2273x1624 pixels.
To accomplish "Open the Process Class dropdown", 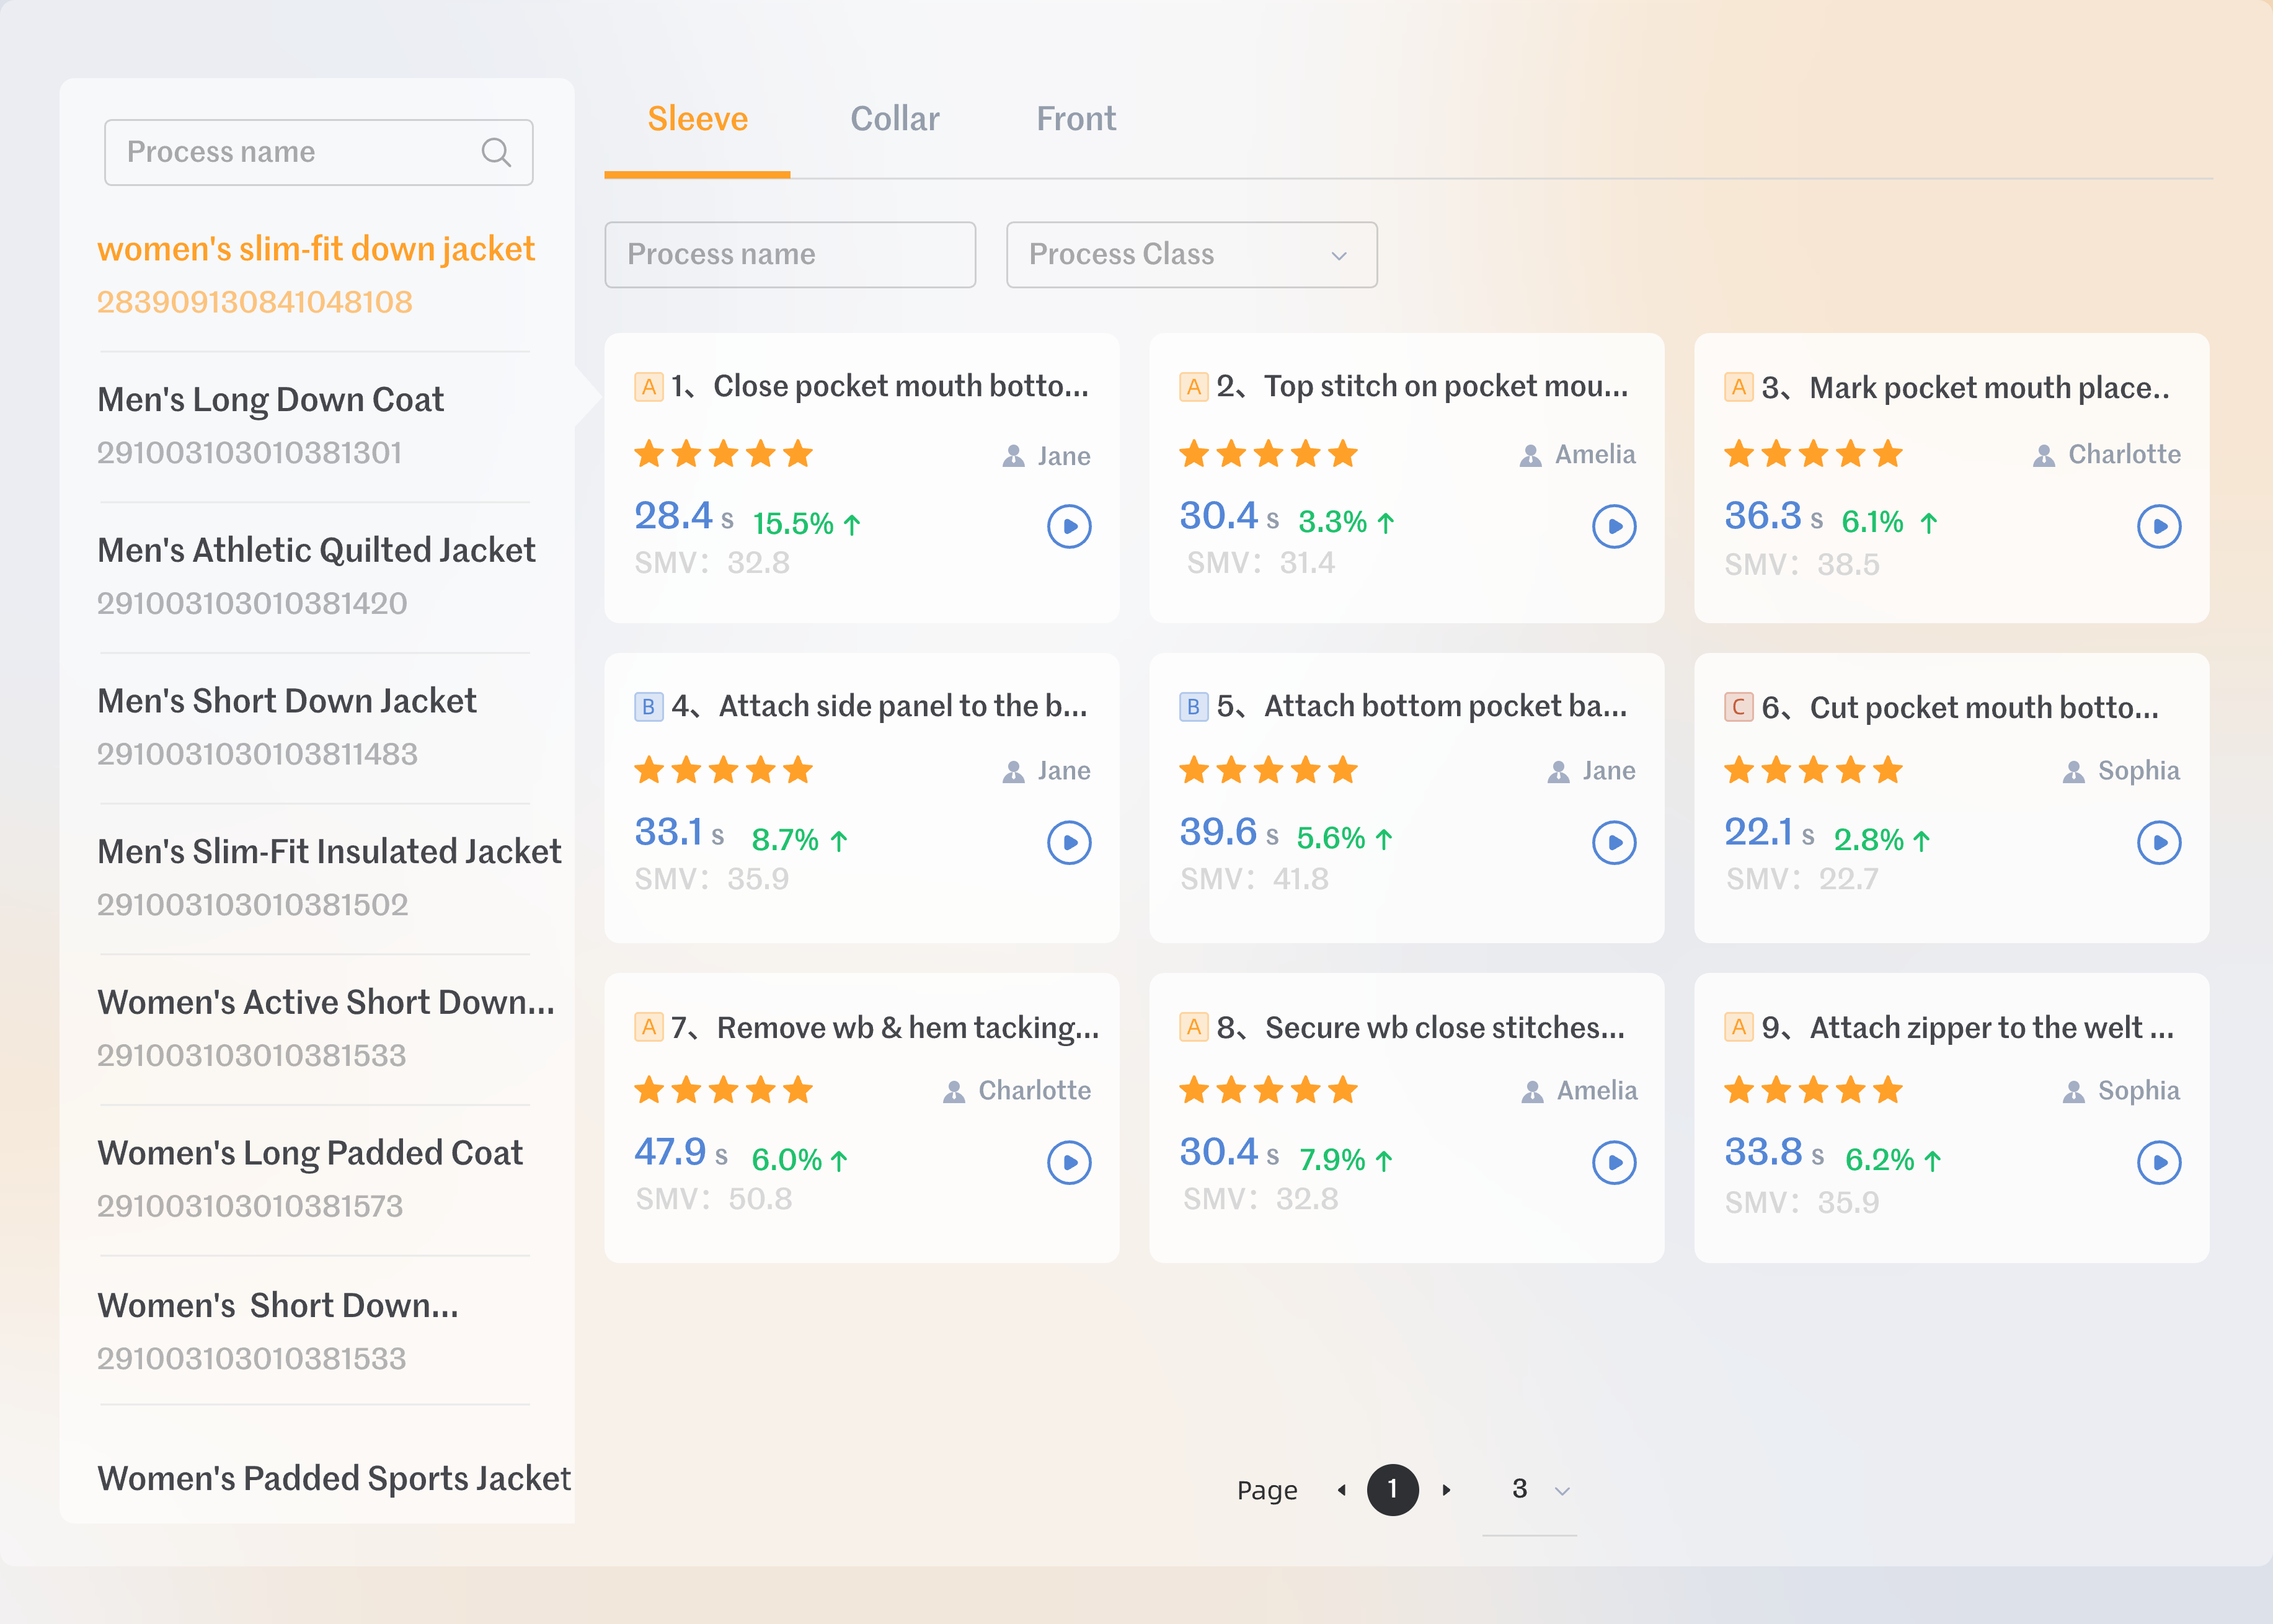I will [x=1191, y=255].
